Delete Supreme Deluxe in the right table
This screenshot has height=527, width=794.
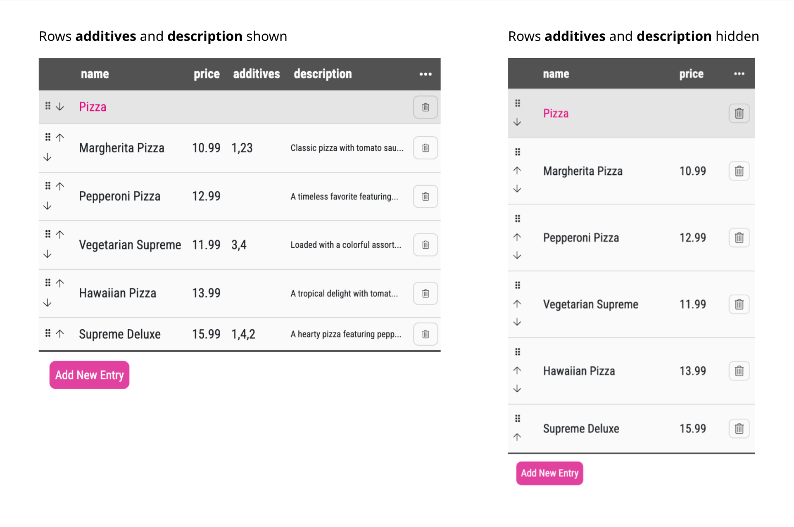pos(739,429)
